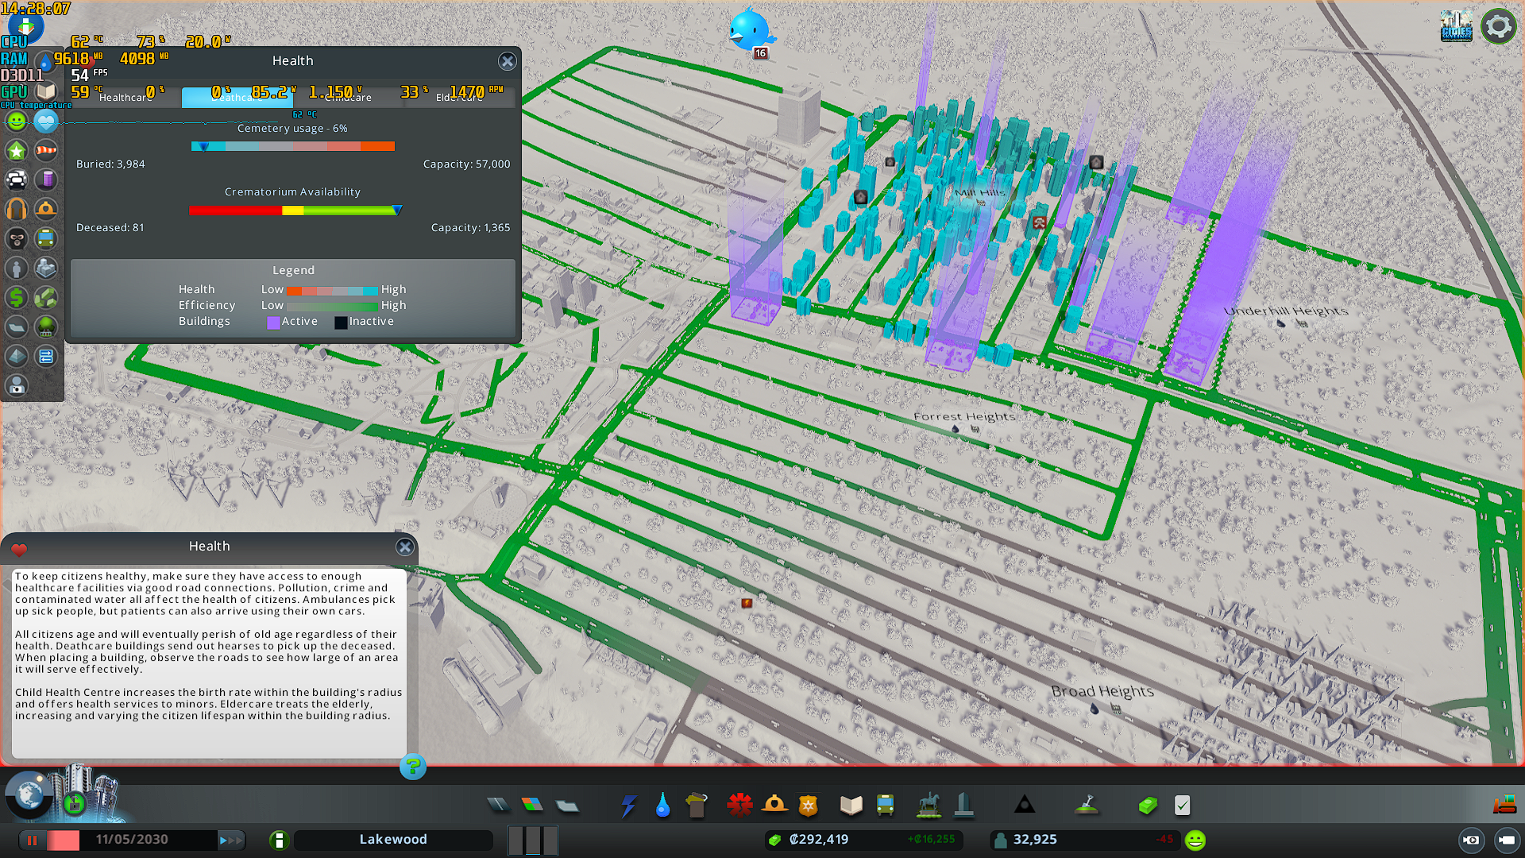1525x858 pixels.
Task: Pause the simulation
Action: pyautogui.click(x=33, y=840)
